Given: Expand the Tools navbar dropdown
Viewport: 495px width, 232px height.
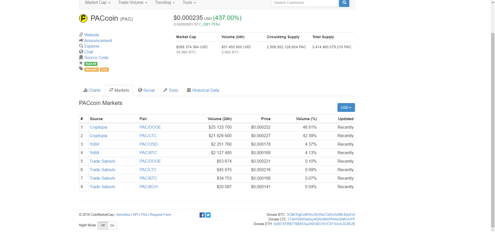Looking at the screenshot, I should 189,3.
